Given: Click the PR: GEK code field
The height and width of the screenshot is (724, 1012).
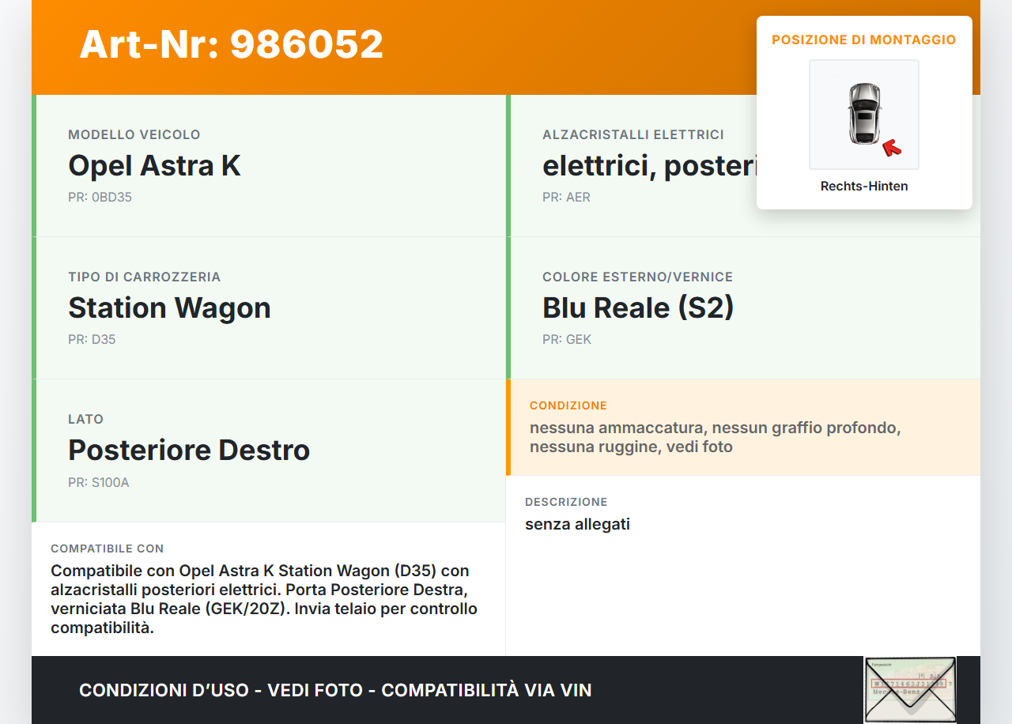Looking at the screenshot, I should point(566,339).
